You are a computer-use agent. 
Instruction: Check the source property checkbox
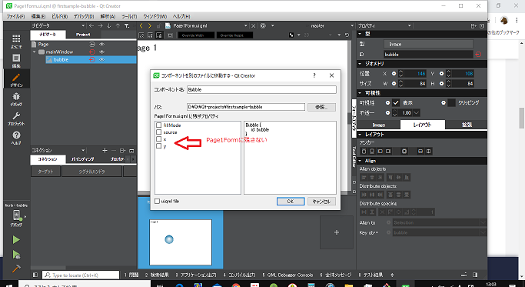pos(158,132)
